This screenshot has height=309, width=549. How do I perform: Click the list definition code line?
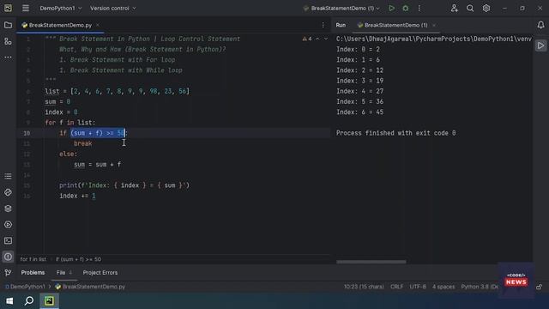pyautogui.click(x=117, y=92)
